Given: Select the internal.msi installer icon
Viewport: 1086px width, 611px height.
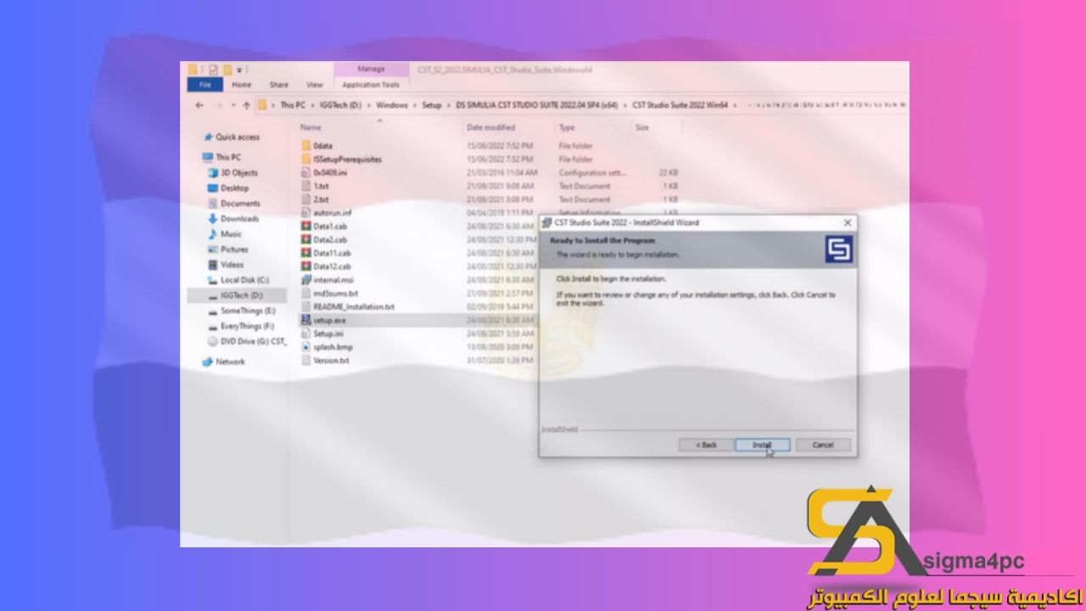Looking at the screenshot, I should tap(306, 279).
